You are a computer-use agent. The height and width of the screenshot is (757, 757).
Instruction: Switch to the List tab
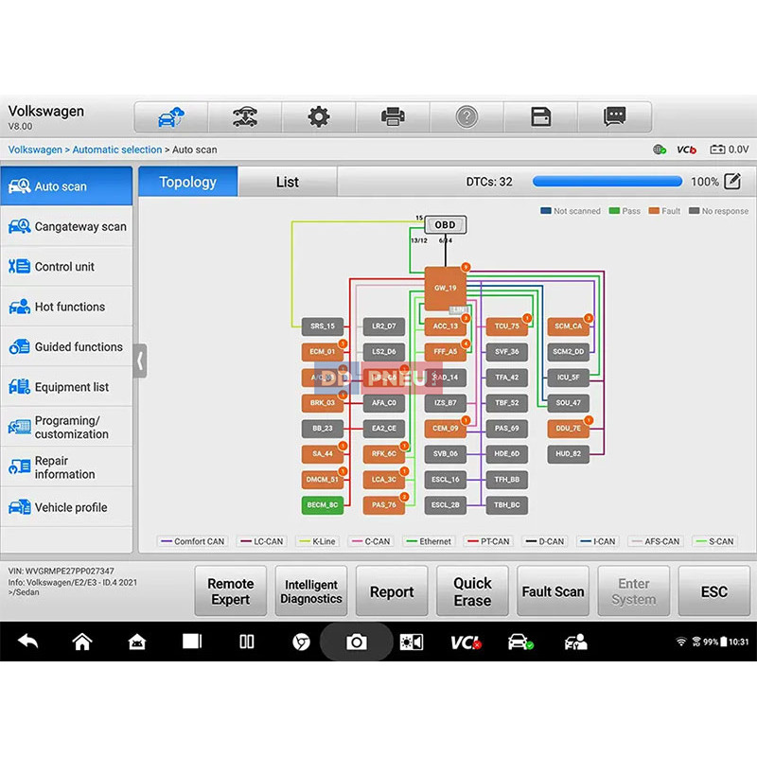tap(287, 182)
